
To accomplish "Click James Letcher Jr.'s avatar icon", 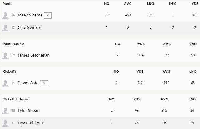I will click(x=5, y=56).
